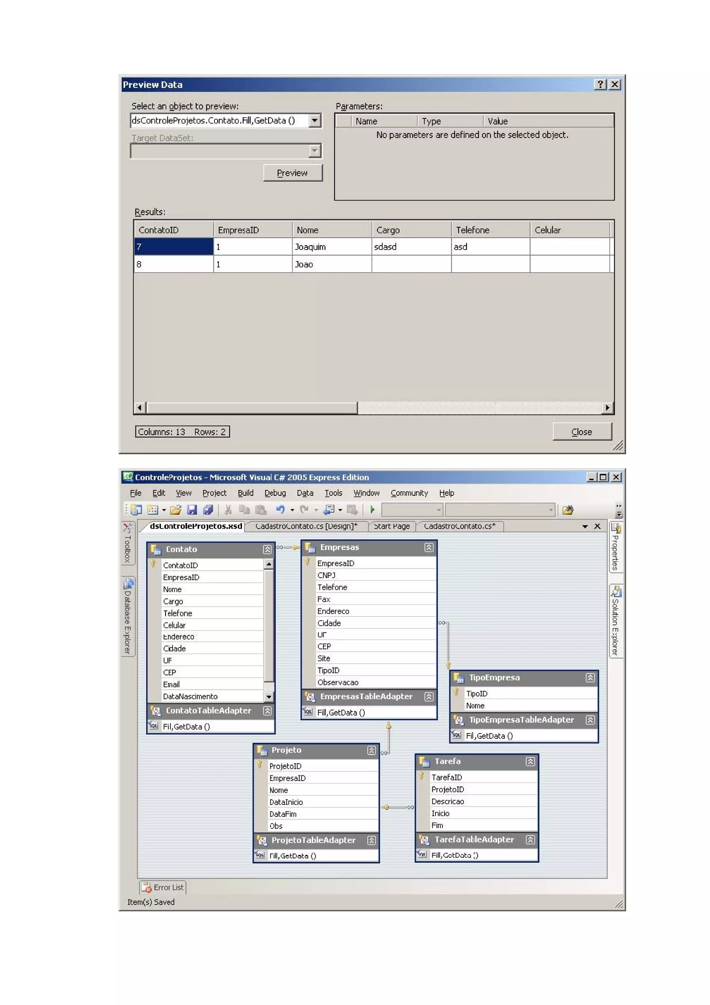Click the Open File folder icon
Image resolution: width=710 pixels, height=1005 pixels.
pyautogui.click(x=175, y=509)
